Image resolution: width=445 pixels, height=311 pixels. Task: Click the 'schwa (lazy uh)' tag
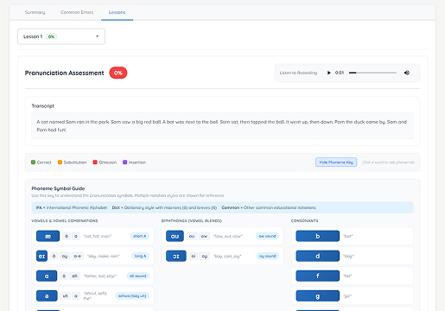[132, 295]
